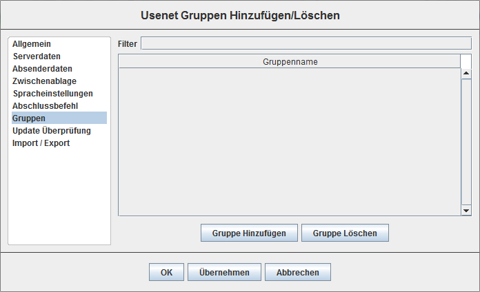Click the Gruppen sidebar item
This screenshot has height=292, width=480.
pos(29,118)
